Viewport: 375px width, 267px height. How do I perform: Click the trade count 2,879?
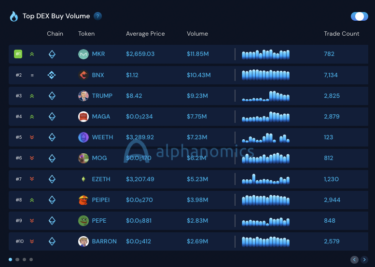pos(332,117)
